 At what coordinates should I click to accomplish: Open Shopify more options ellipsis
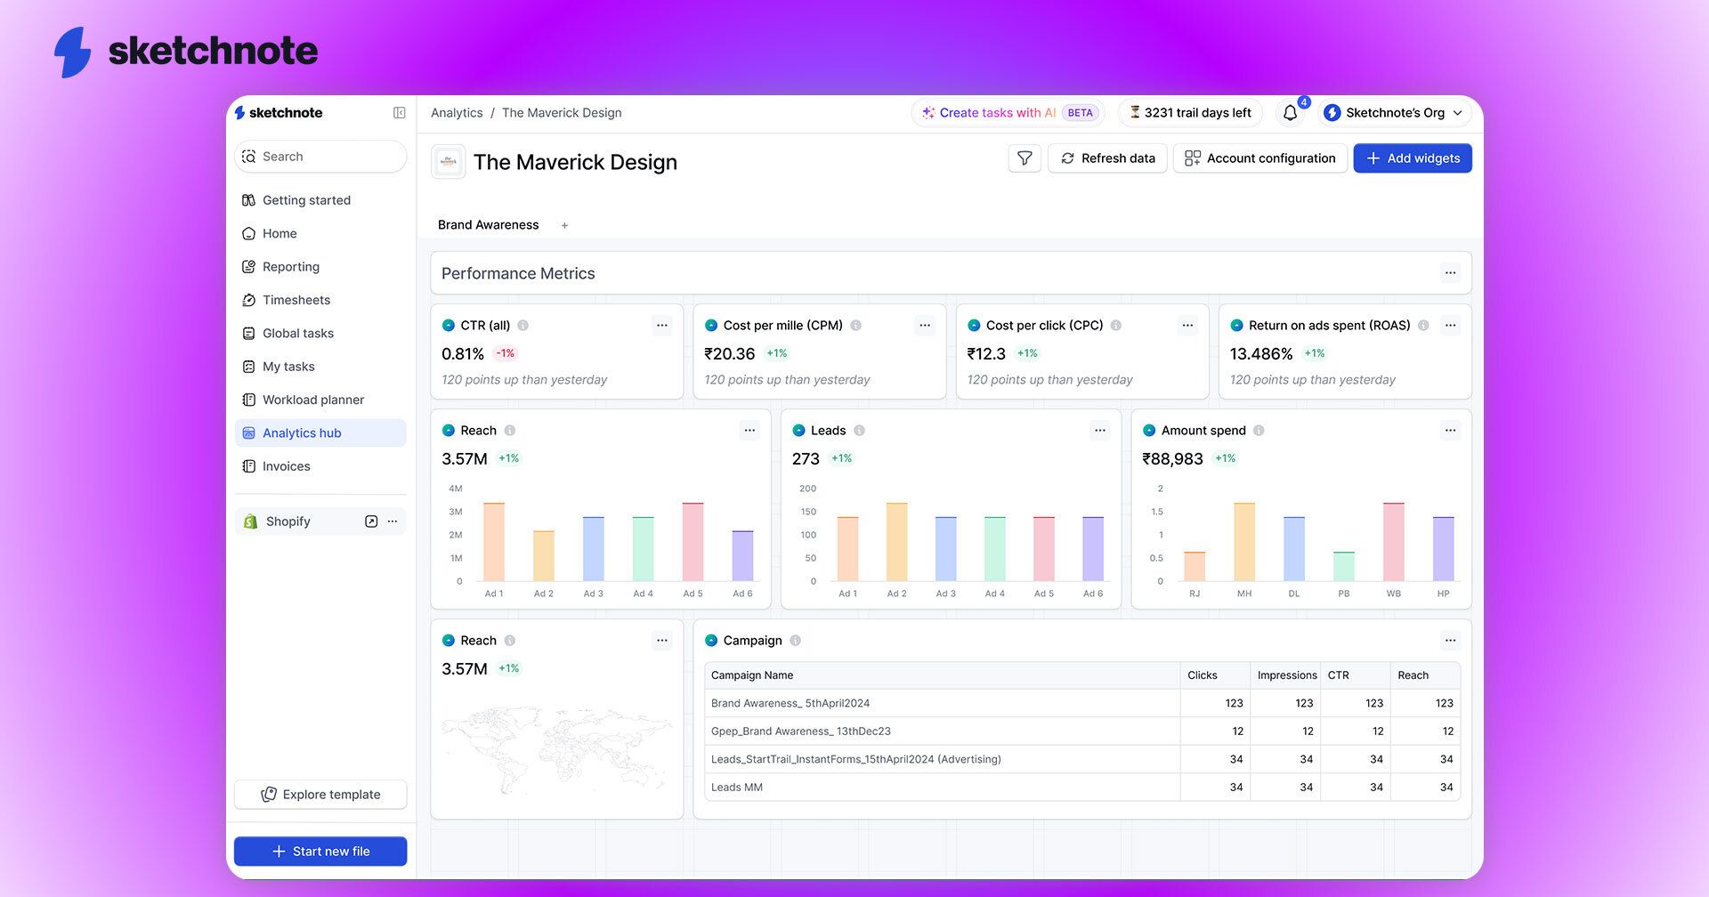click(x=393, y=521)
